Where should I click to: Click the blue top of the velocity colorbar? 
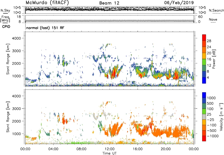click(204, 95)
